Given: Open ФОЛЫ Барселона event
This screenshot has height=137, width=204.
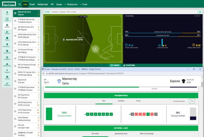Looking at the screenshot, I should click(27, 104).
